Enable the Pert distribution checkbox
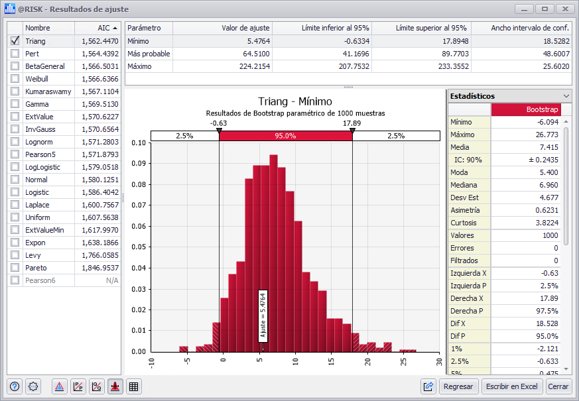This screenshot has width=579, height=401. (15, 54)
